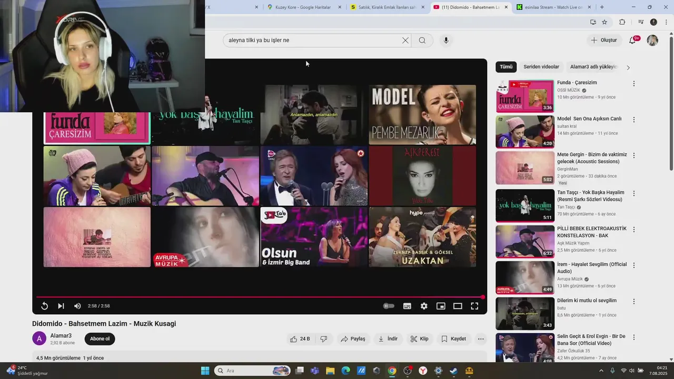This screenshot has width=674, height=379.
Task: Open Chrome profile avatar in toolbar
Action: tap(653, 22)
